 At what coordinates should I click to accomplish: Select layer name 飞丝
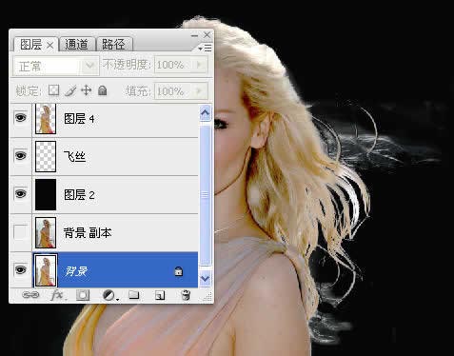coord(75,156)
